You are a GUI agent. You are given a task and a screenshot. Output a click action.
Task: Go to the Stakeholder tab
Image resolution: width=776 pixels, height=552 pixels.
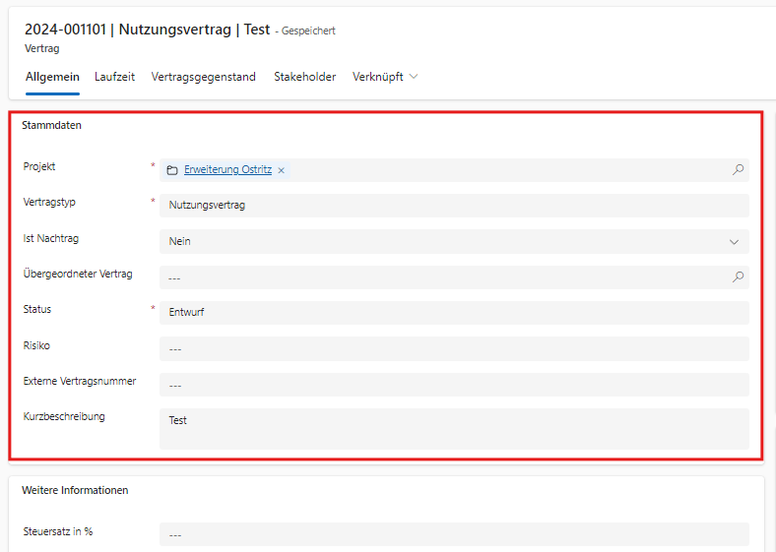tap(304, 77)
